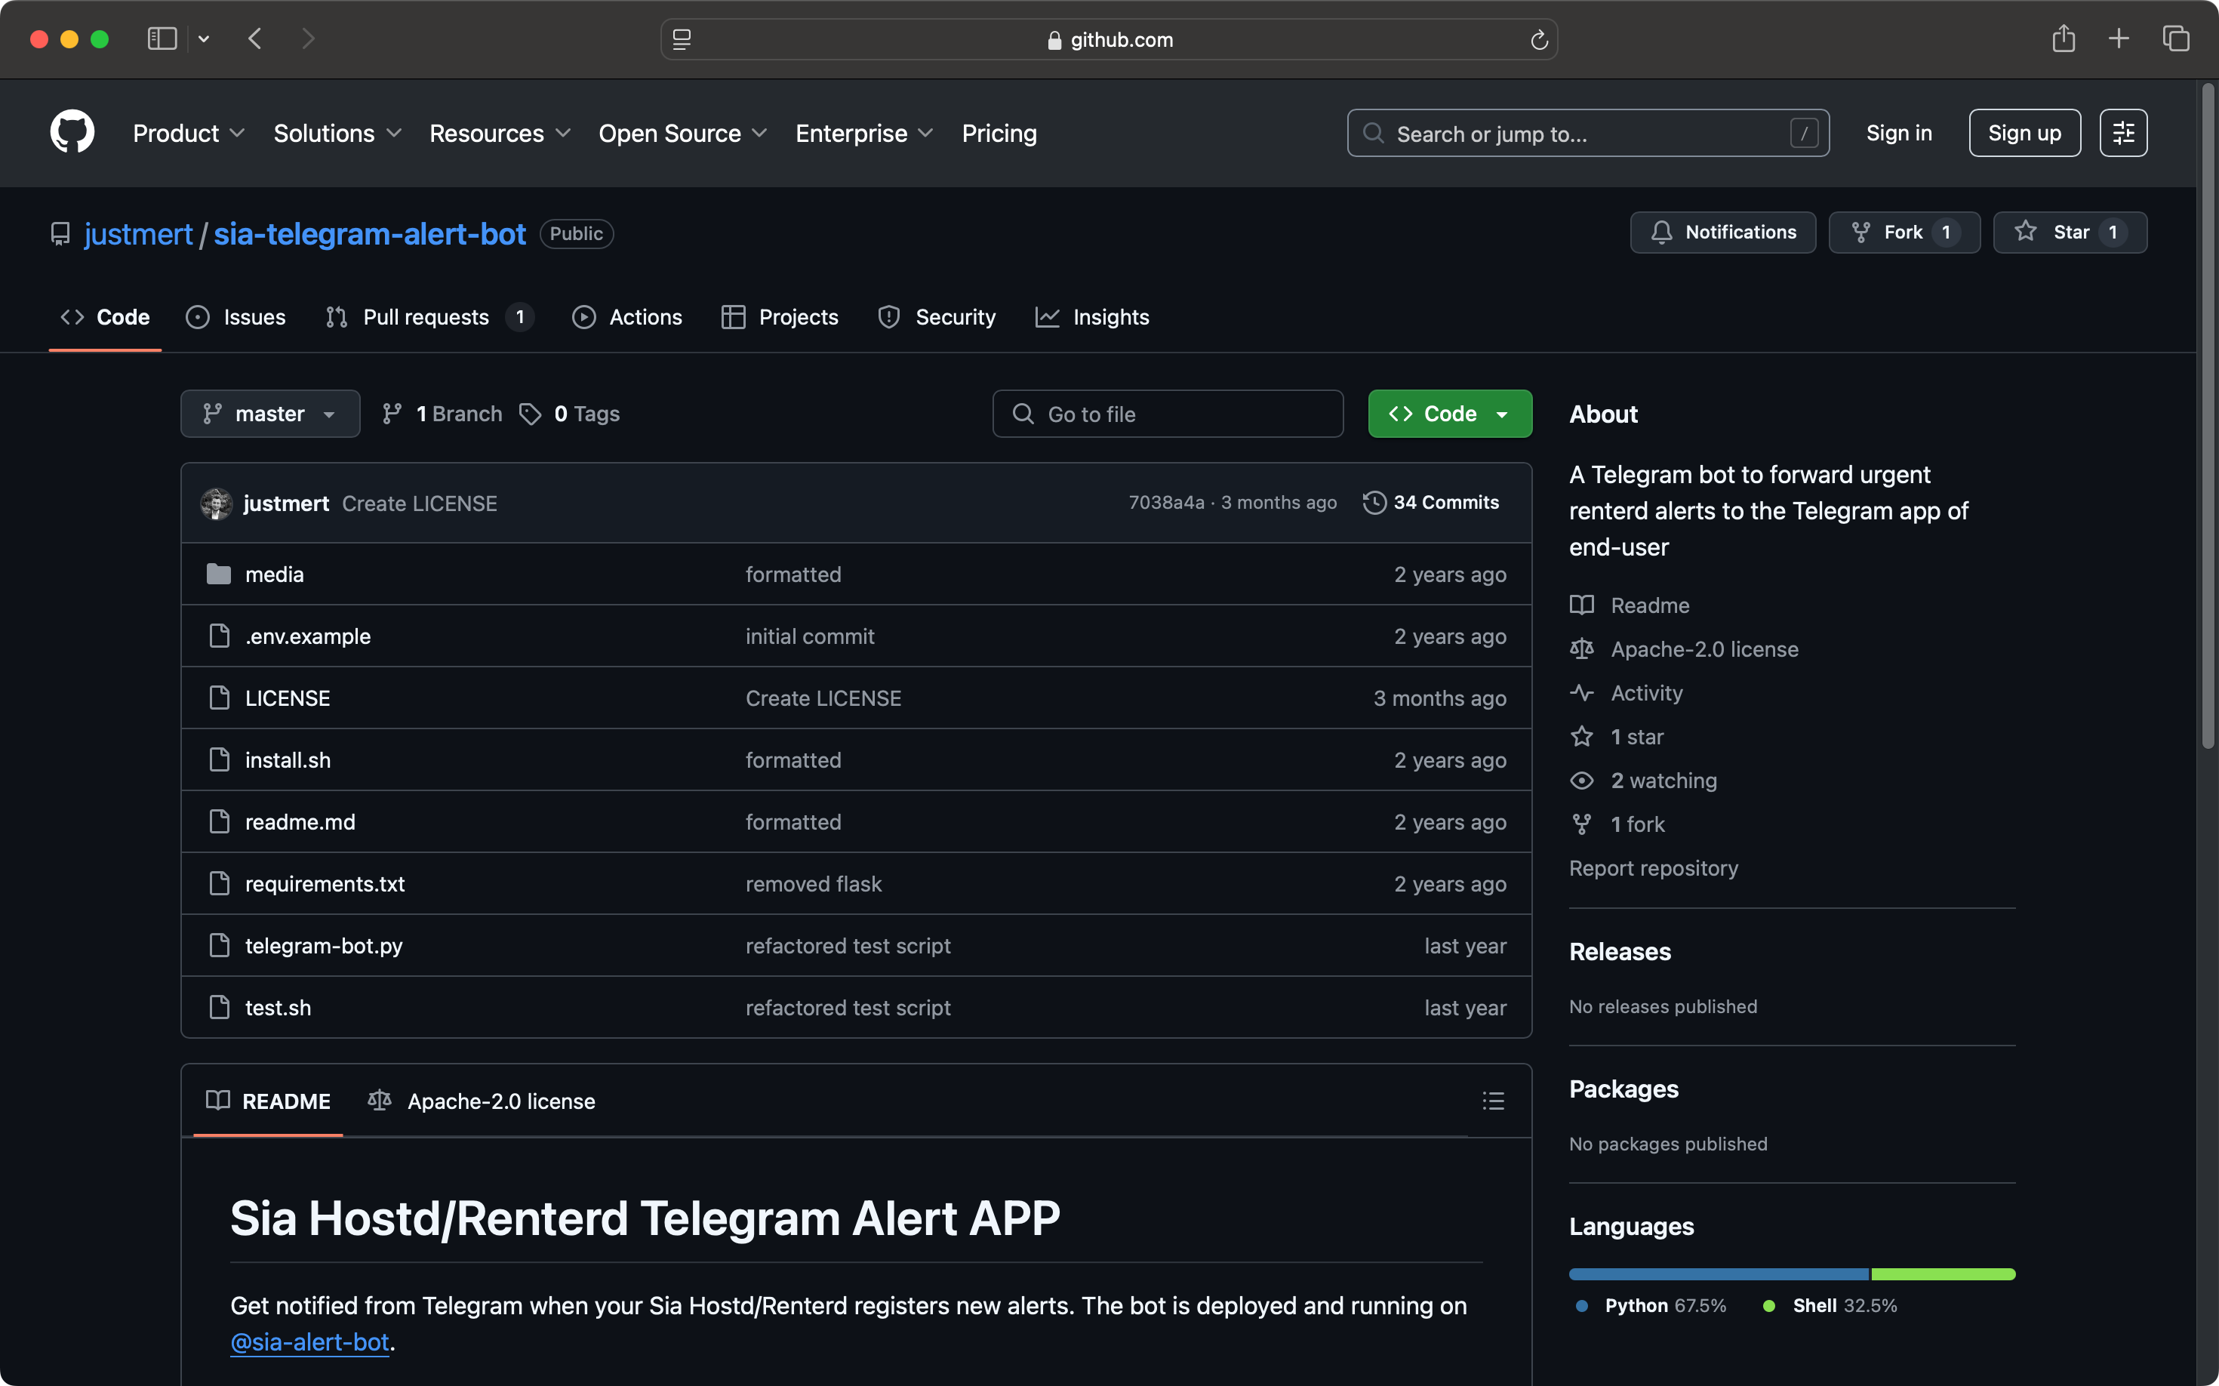Open sia-telegram-alert-bot repository link

point(369,234)
